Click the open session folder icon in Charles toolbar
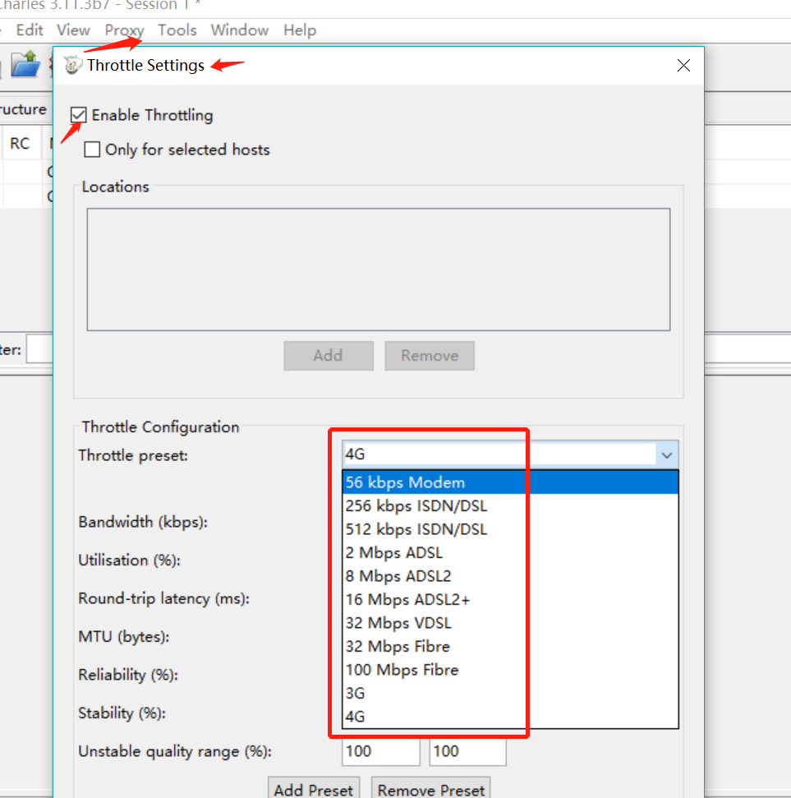Screen dimensions: 791x798 [x=25, y=64]
